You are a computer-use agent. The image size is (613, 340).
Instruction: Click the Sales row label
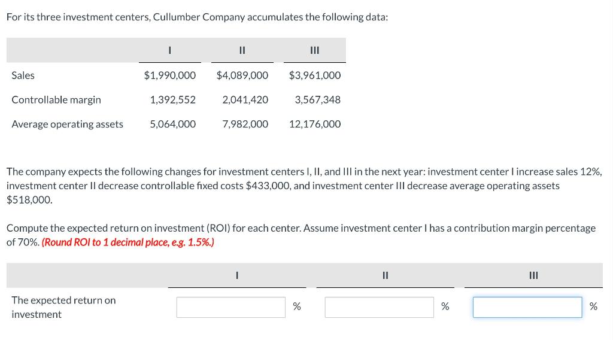(x=23, y=75)
